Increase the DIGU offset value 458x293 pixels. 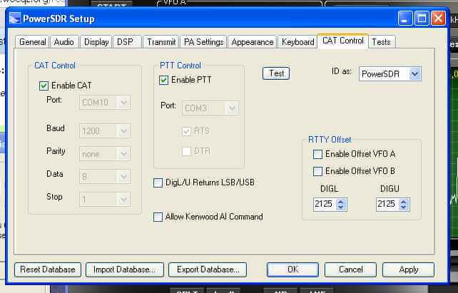tap(403, 201)
